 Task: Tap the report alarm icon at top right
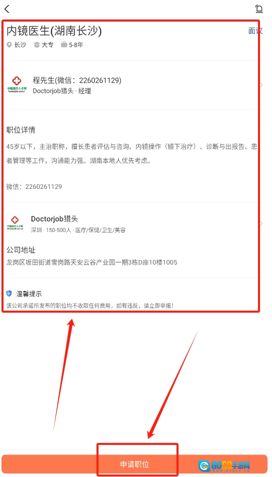point(259,9)
